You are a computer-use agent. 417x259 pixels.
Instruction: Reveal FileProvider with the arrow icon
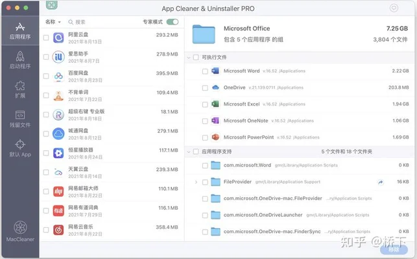tap(381, 182)
